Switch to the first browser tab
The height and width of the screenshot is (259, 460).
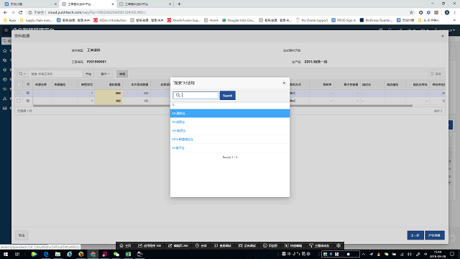[29, 4]
